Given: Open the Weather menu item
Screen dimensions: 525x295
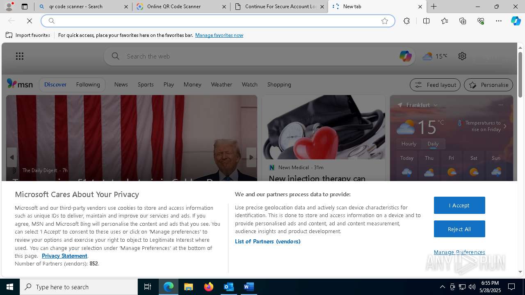Looking at the screenshot, I should [x=221, y=84].
